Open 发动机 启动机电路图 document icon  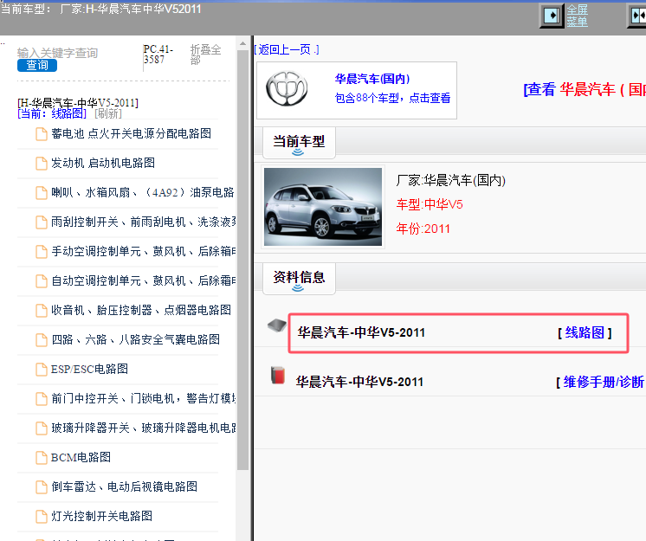point(42,164)
